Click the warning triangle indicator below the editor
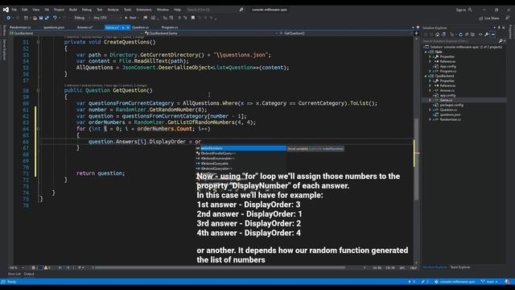This screenshot has width=515, height=290. click(46, 267)
